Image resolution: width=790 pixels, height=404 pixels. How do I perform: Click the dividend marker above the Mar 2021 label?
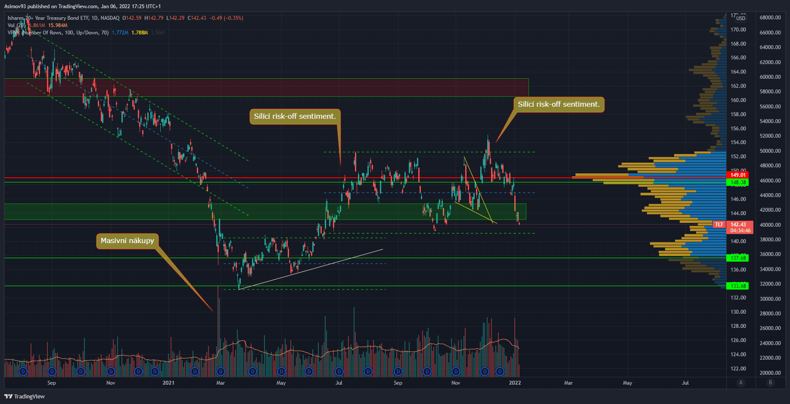coord(221,371)
